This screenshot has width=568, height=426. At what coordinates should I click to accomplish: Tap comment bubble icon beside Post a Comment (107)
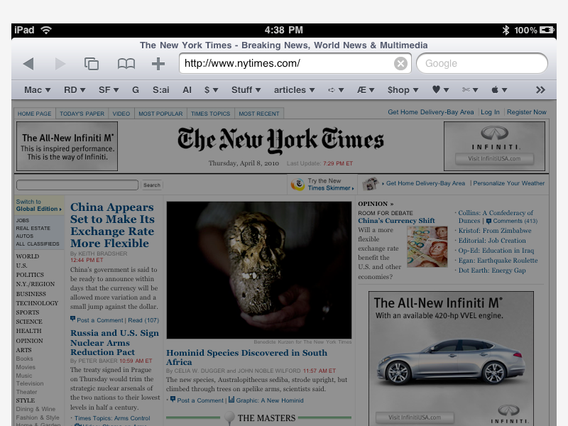tap(72, 319)
